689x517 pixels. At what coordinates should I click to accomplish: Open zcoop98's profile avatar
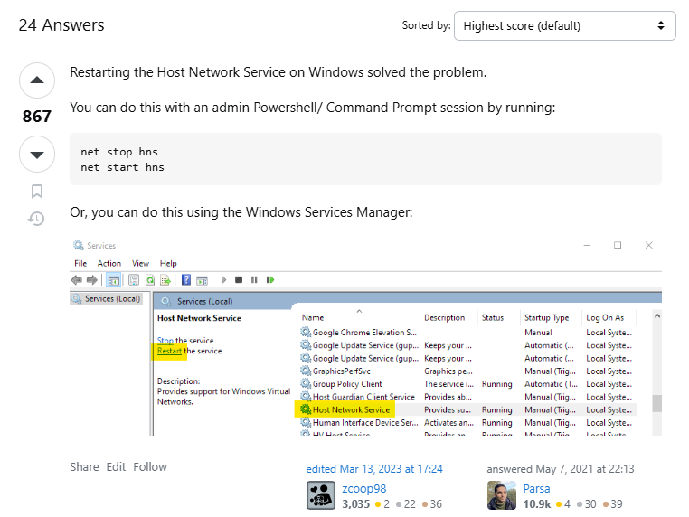[x=321, y=496]
